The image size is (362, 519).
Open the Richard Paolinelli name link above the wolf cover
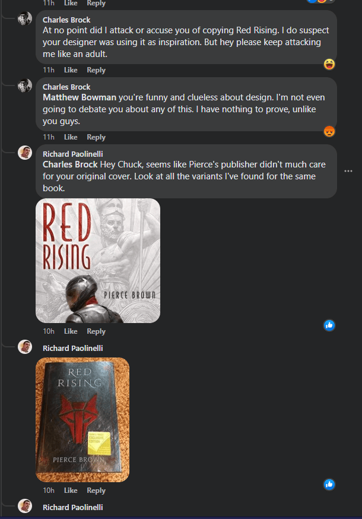coord(73,348)
